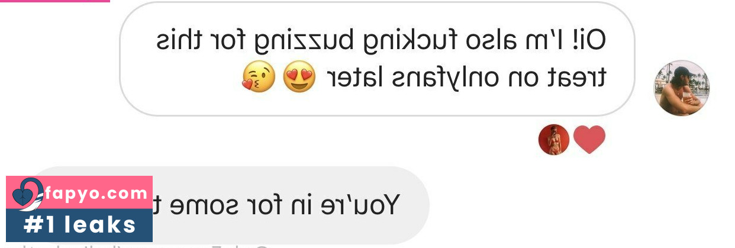Select the white "buzzing for this" message bubble
The height and width of the screenshot is (248, 735).
click(377, 59)
